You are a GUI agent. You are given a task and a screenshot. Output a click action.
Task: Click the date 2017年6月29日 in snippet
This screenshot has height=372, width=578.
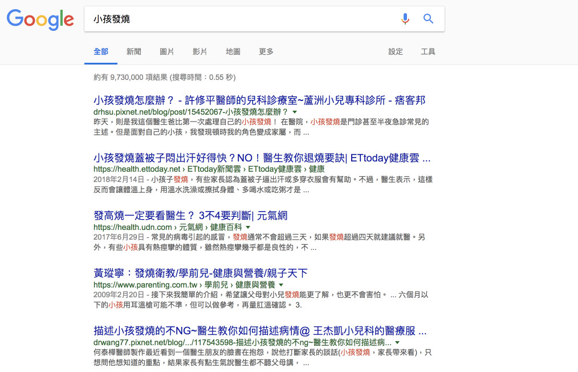(x=119, y=237)
